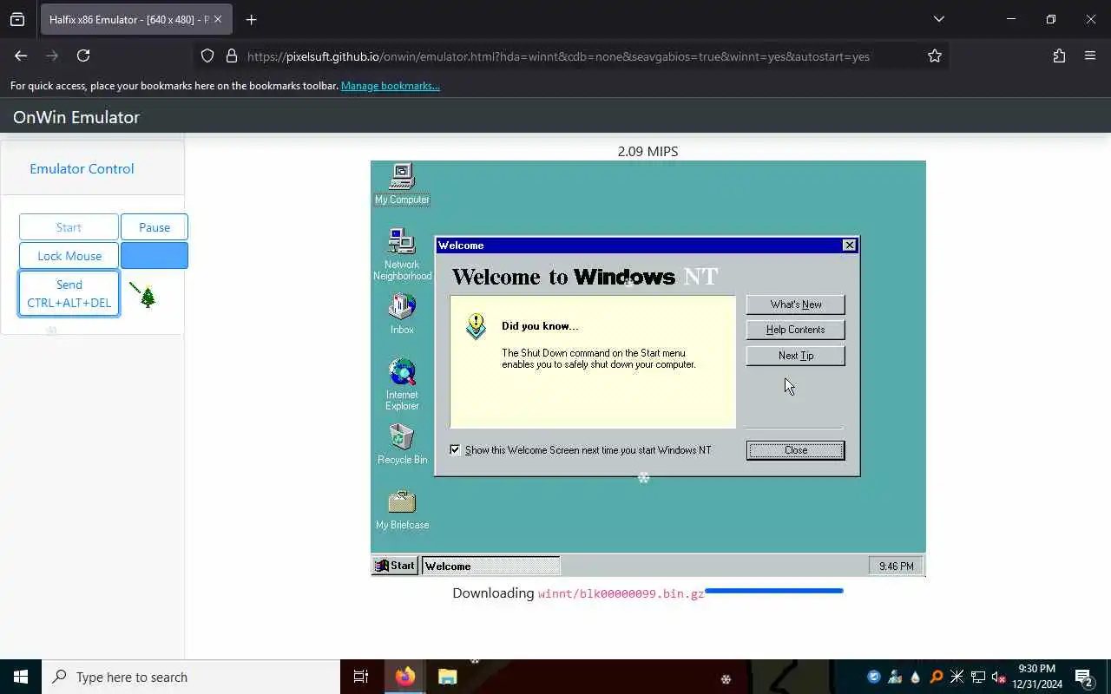Viewport: 1111px width, 694px height.
Task: Click the browser URL address field
Action: click(558, 56)
